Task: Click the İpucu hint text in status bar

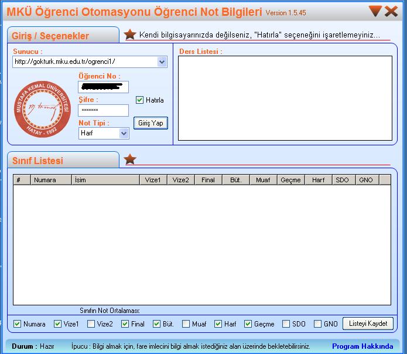Action: 191,346
